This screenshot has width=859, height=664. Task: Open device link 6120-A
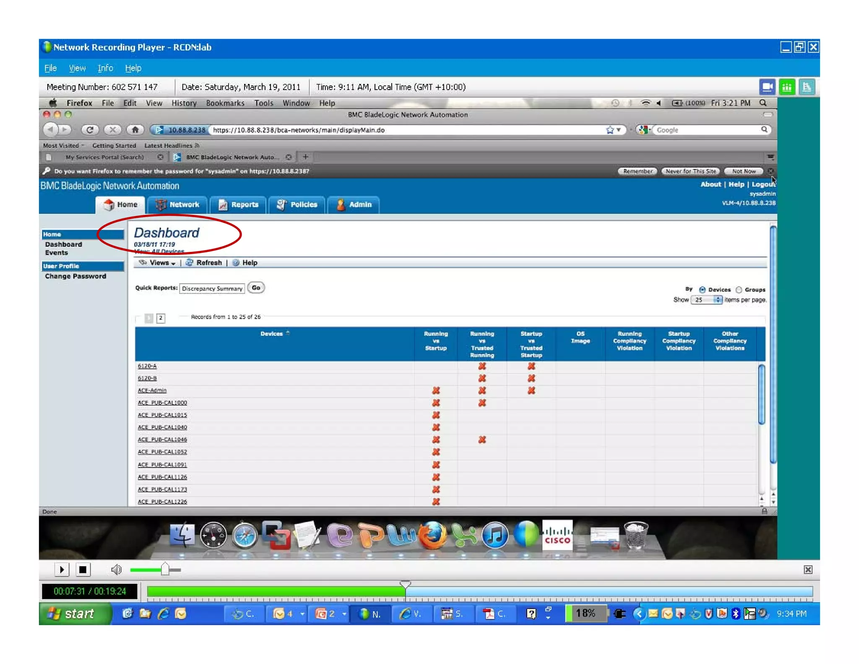point(147,366)
